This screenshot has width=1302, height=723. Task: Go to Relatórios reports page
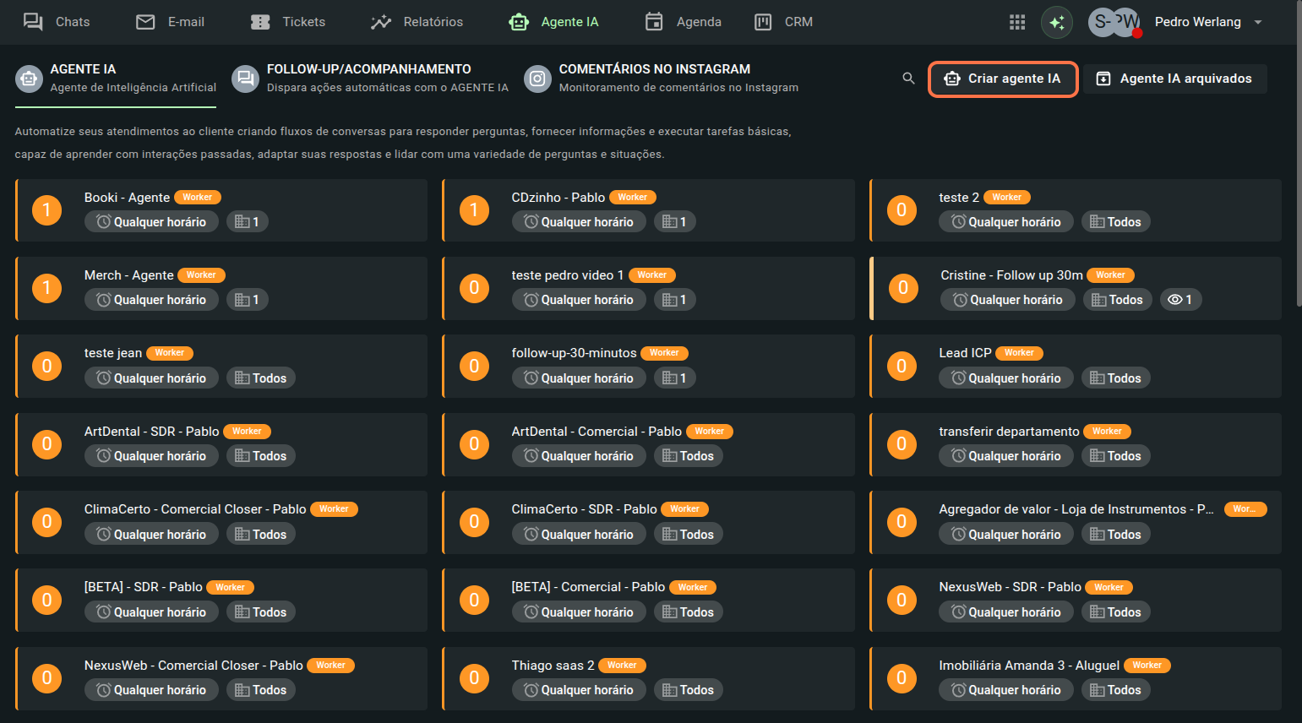click(417, 22)
